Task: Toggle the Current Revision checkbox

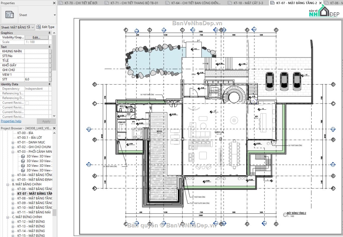Action: coord(27,103)
